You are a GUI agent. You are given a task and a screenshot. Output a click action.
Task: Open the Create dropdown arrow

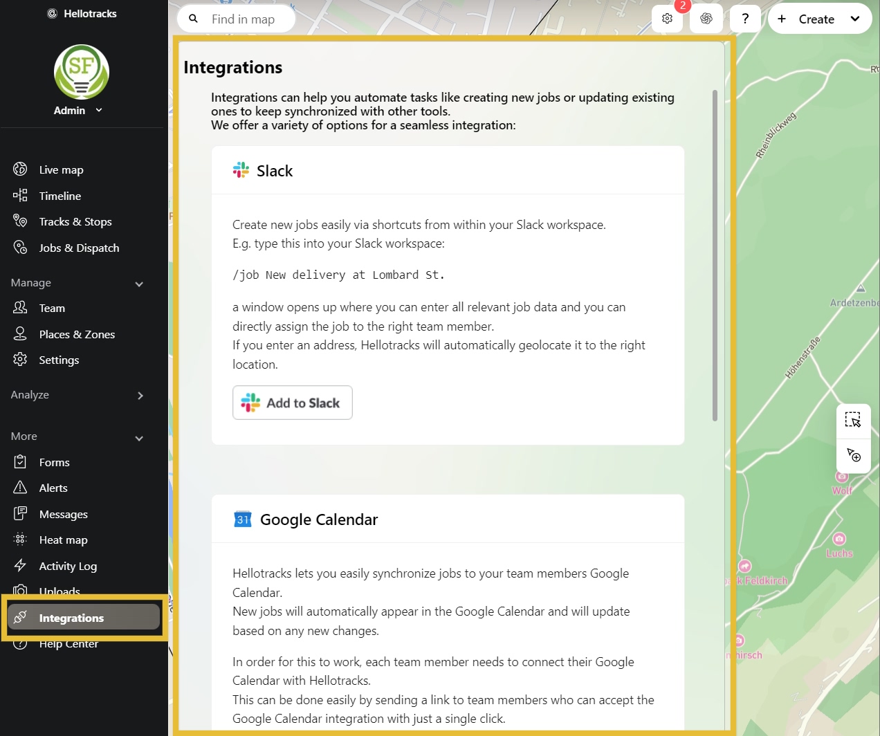(x=855, y=19)
